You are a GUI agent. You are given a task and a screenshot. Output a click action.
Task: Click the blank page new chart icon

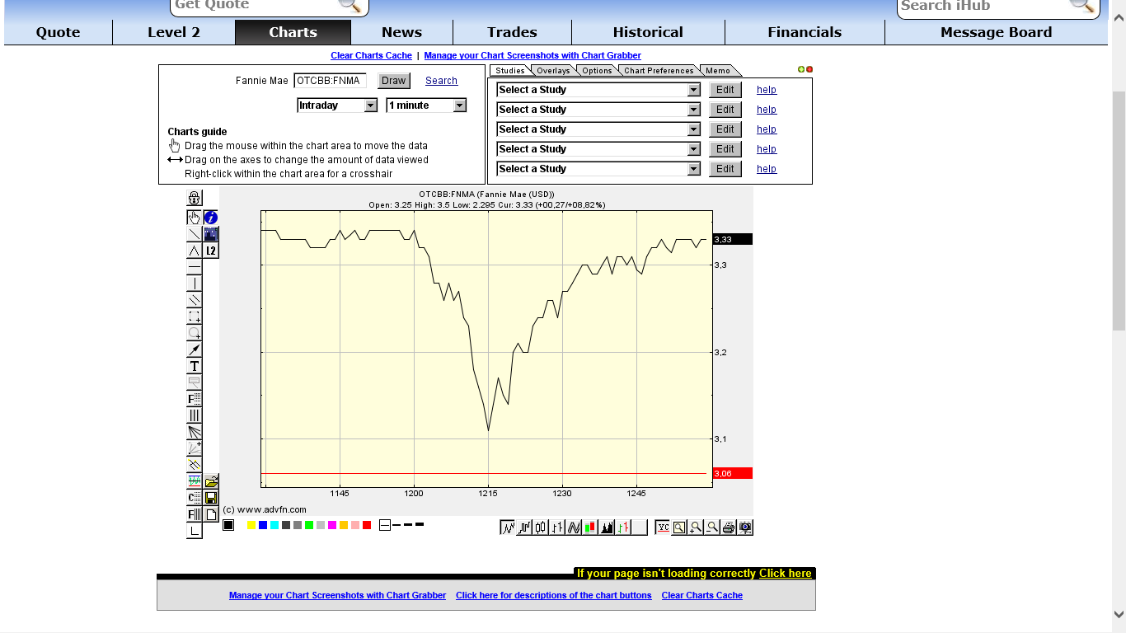coord(211,514)
